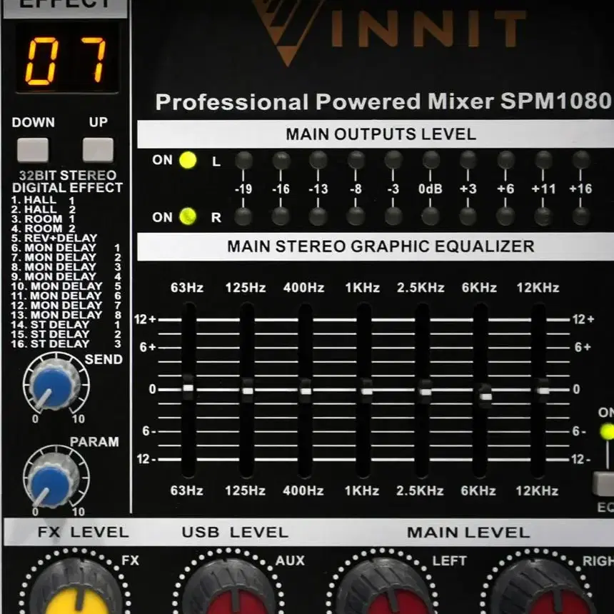The height and width of the screenshot is (614, 614).
Task: Push the DOWN effect select button
Action: (33, 150)
